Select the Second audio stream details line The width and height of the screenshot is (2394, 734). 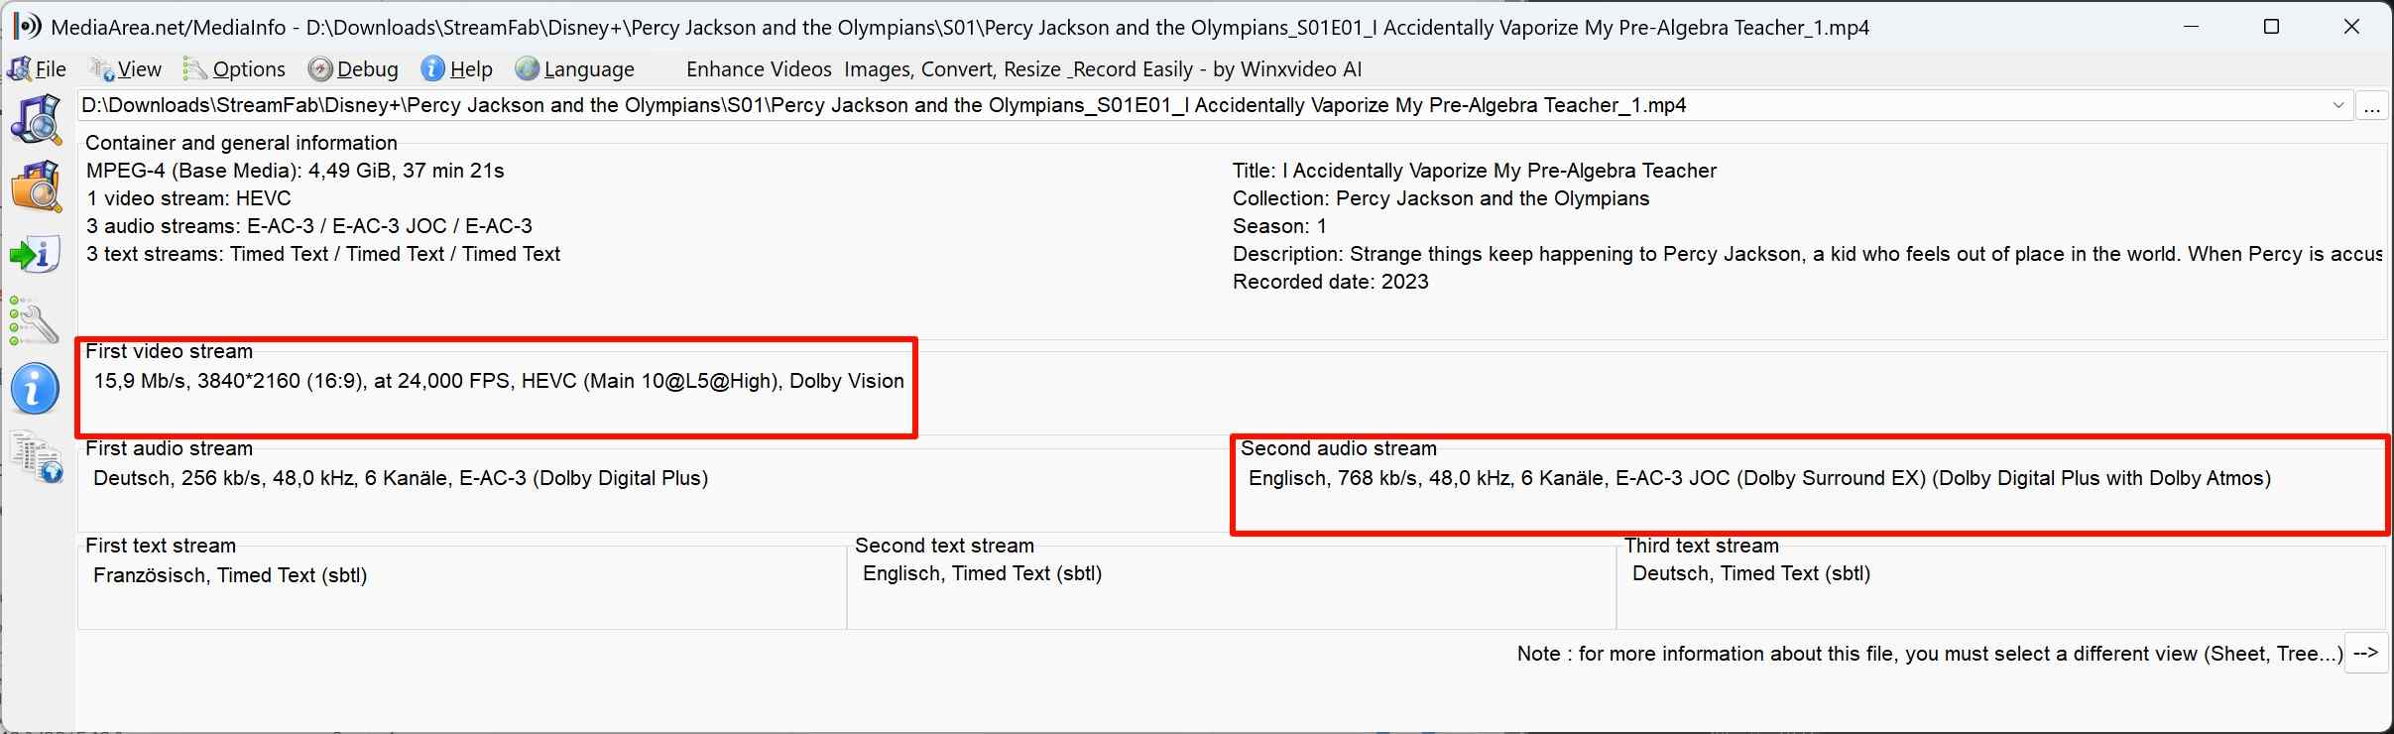click(1758, 478)
